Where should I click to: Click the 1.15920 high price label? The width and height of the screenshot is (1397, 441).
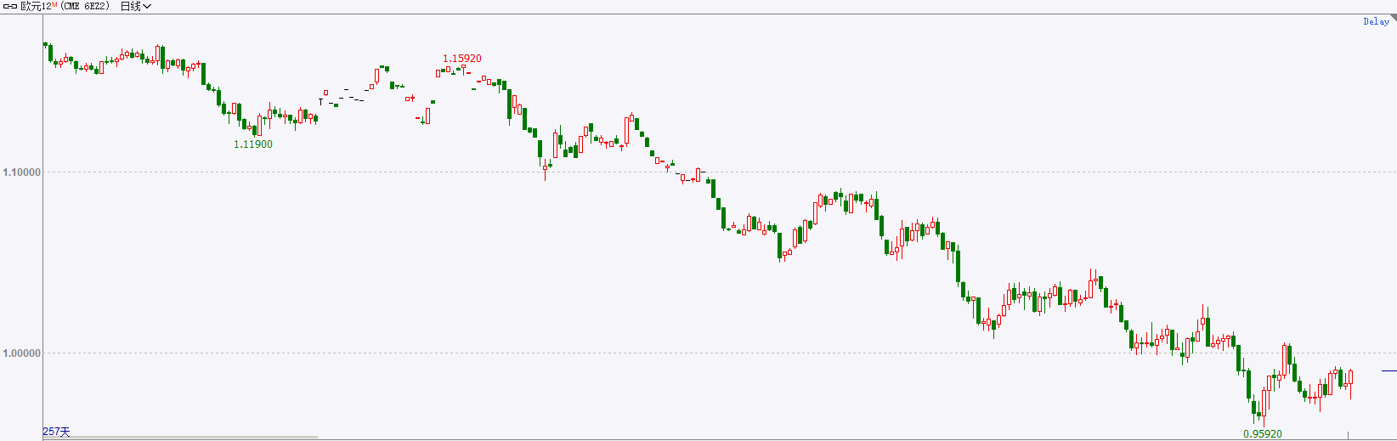click(x=461, y=59)
